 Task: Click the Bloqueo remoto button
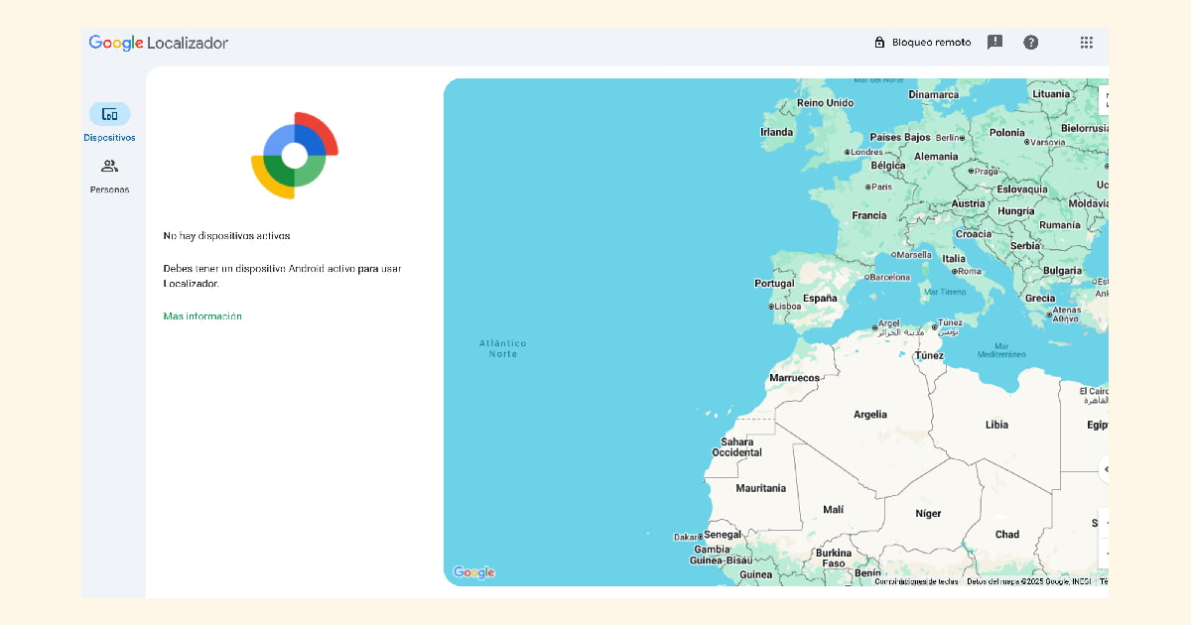click(922, 43)
